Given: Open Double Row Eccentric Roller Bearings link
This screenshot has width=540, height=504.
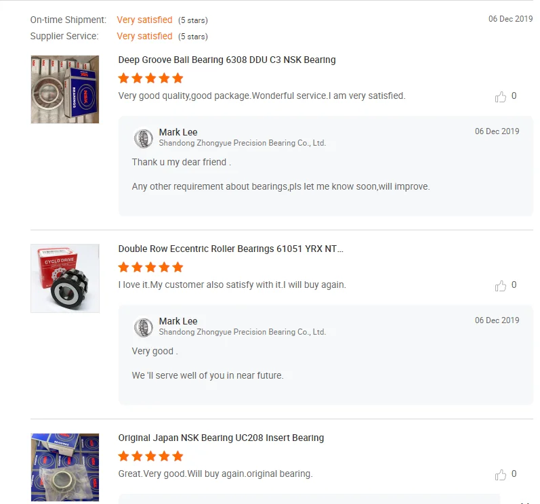Looking at the screenshot, I should coord(230,249).
